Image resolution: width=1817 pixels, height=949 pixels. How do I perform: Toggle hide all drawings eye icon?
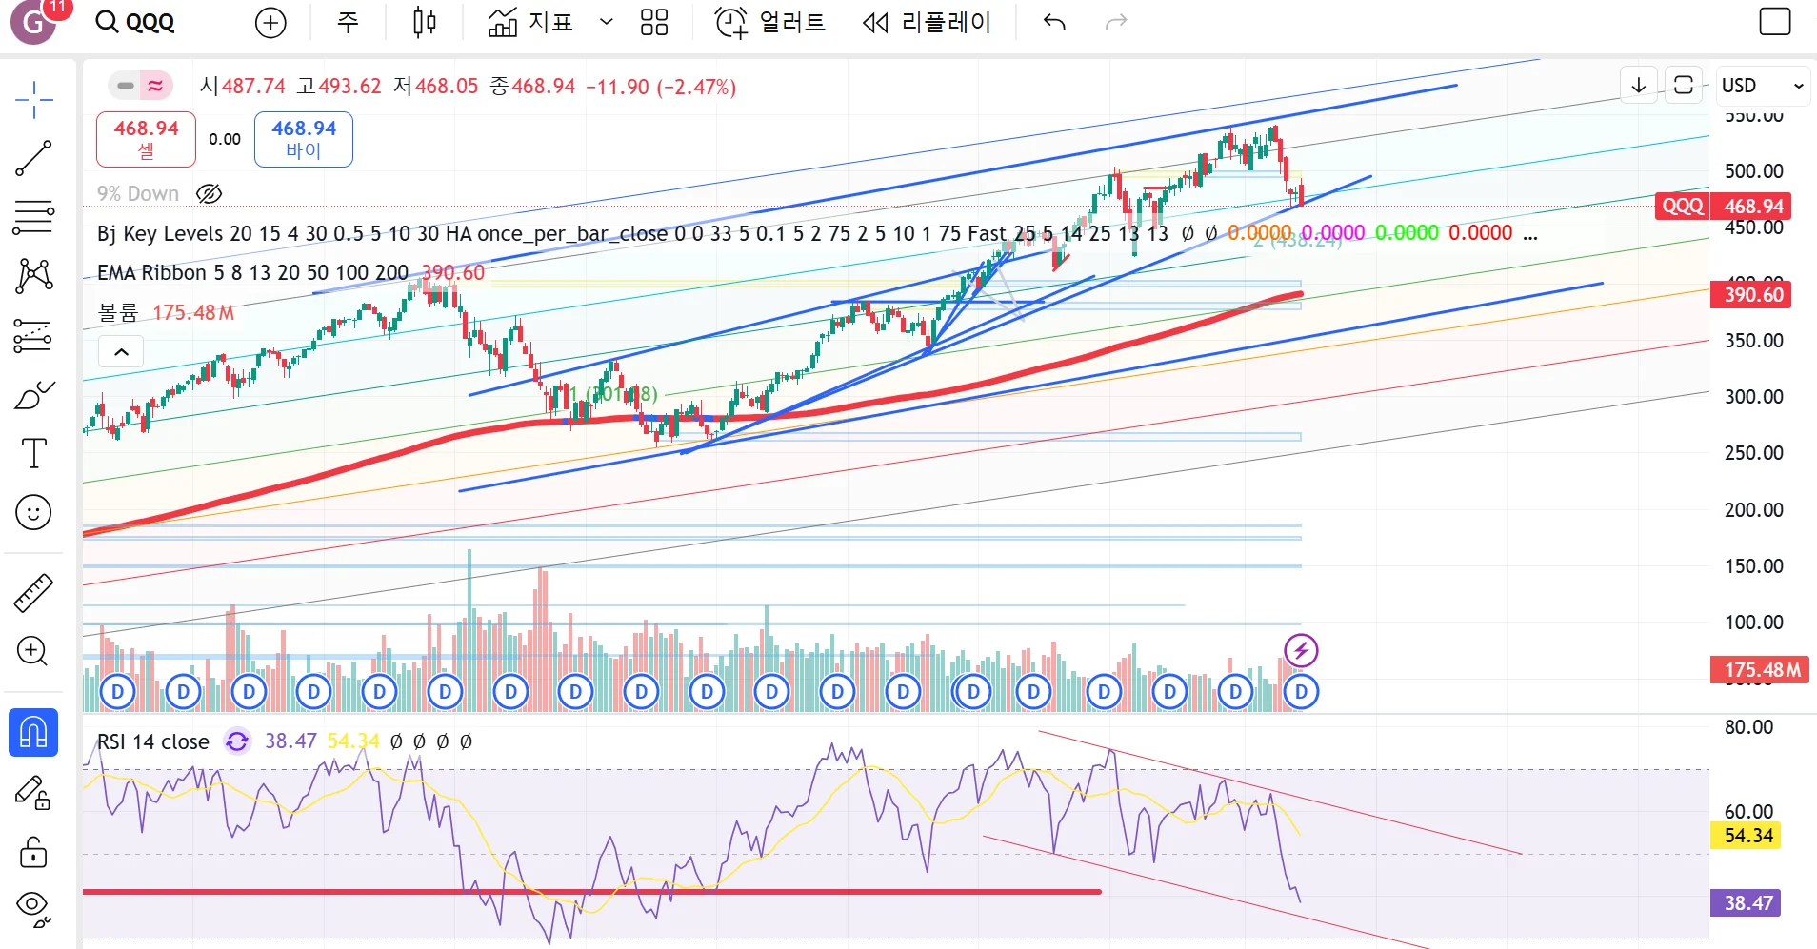33,908
